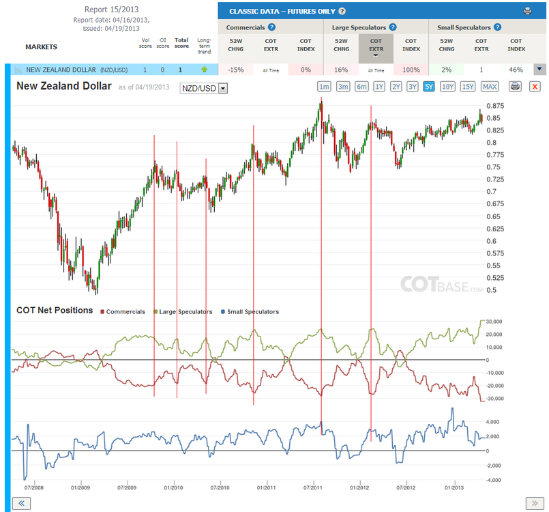549x512 pixels.
Task: Toggle Large Speculators series in legend
Action: (183, 311)
